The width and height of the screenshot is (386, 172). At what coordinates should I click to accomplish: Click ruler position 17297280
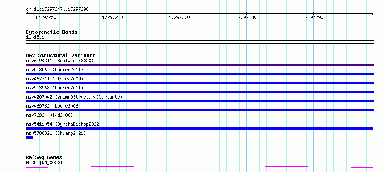pos(246,17)
